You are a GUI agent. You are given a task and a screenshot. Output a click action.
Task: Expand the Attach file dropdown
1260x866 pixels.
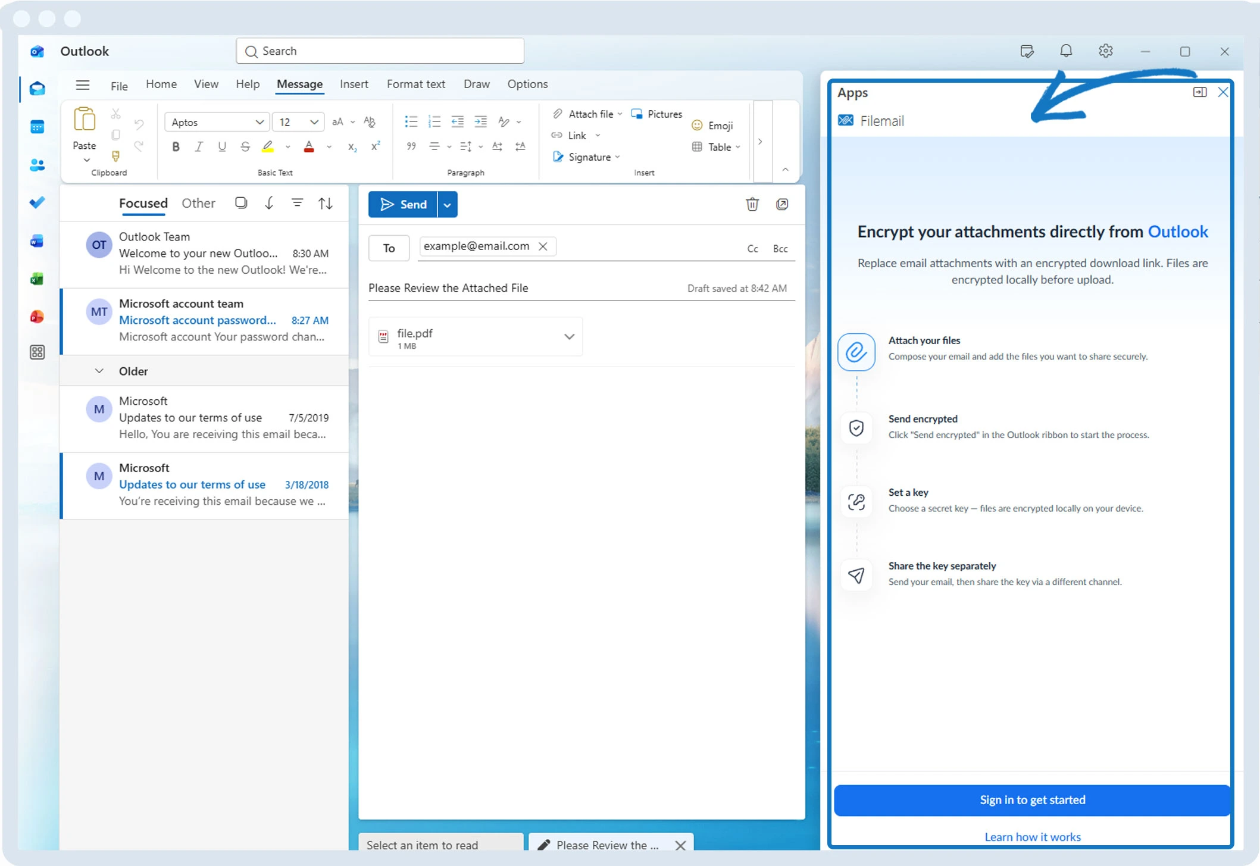(x=620, y=114)
